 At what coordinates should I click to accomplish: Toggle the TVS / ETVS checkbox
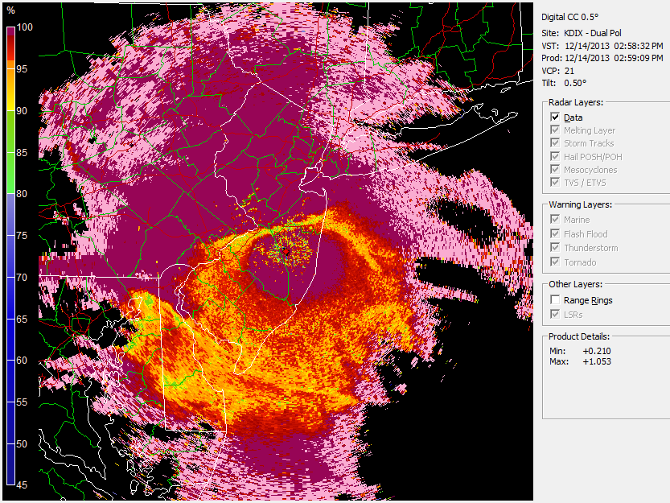point(555,182)
